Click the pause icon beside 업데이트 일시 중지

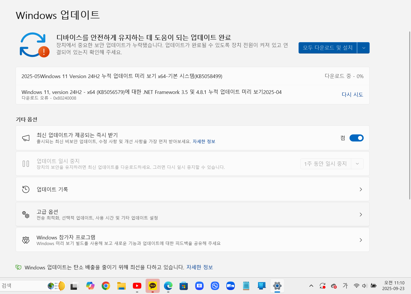[26, 164]
